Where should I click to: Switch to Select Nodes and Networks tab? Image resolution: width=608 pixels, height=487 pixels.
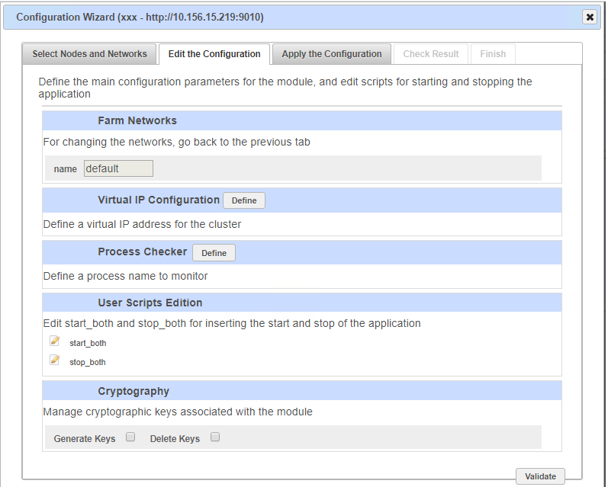pyautogui.click(x=89, y=54)
